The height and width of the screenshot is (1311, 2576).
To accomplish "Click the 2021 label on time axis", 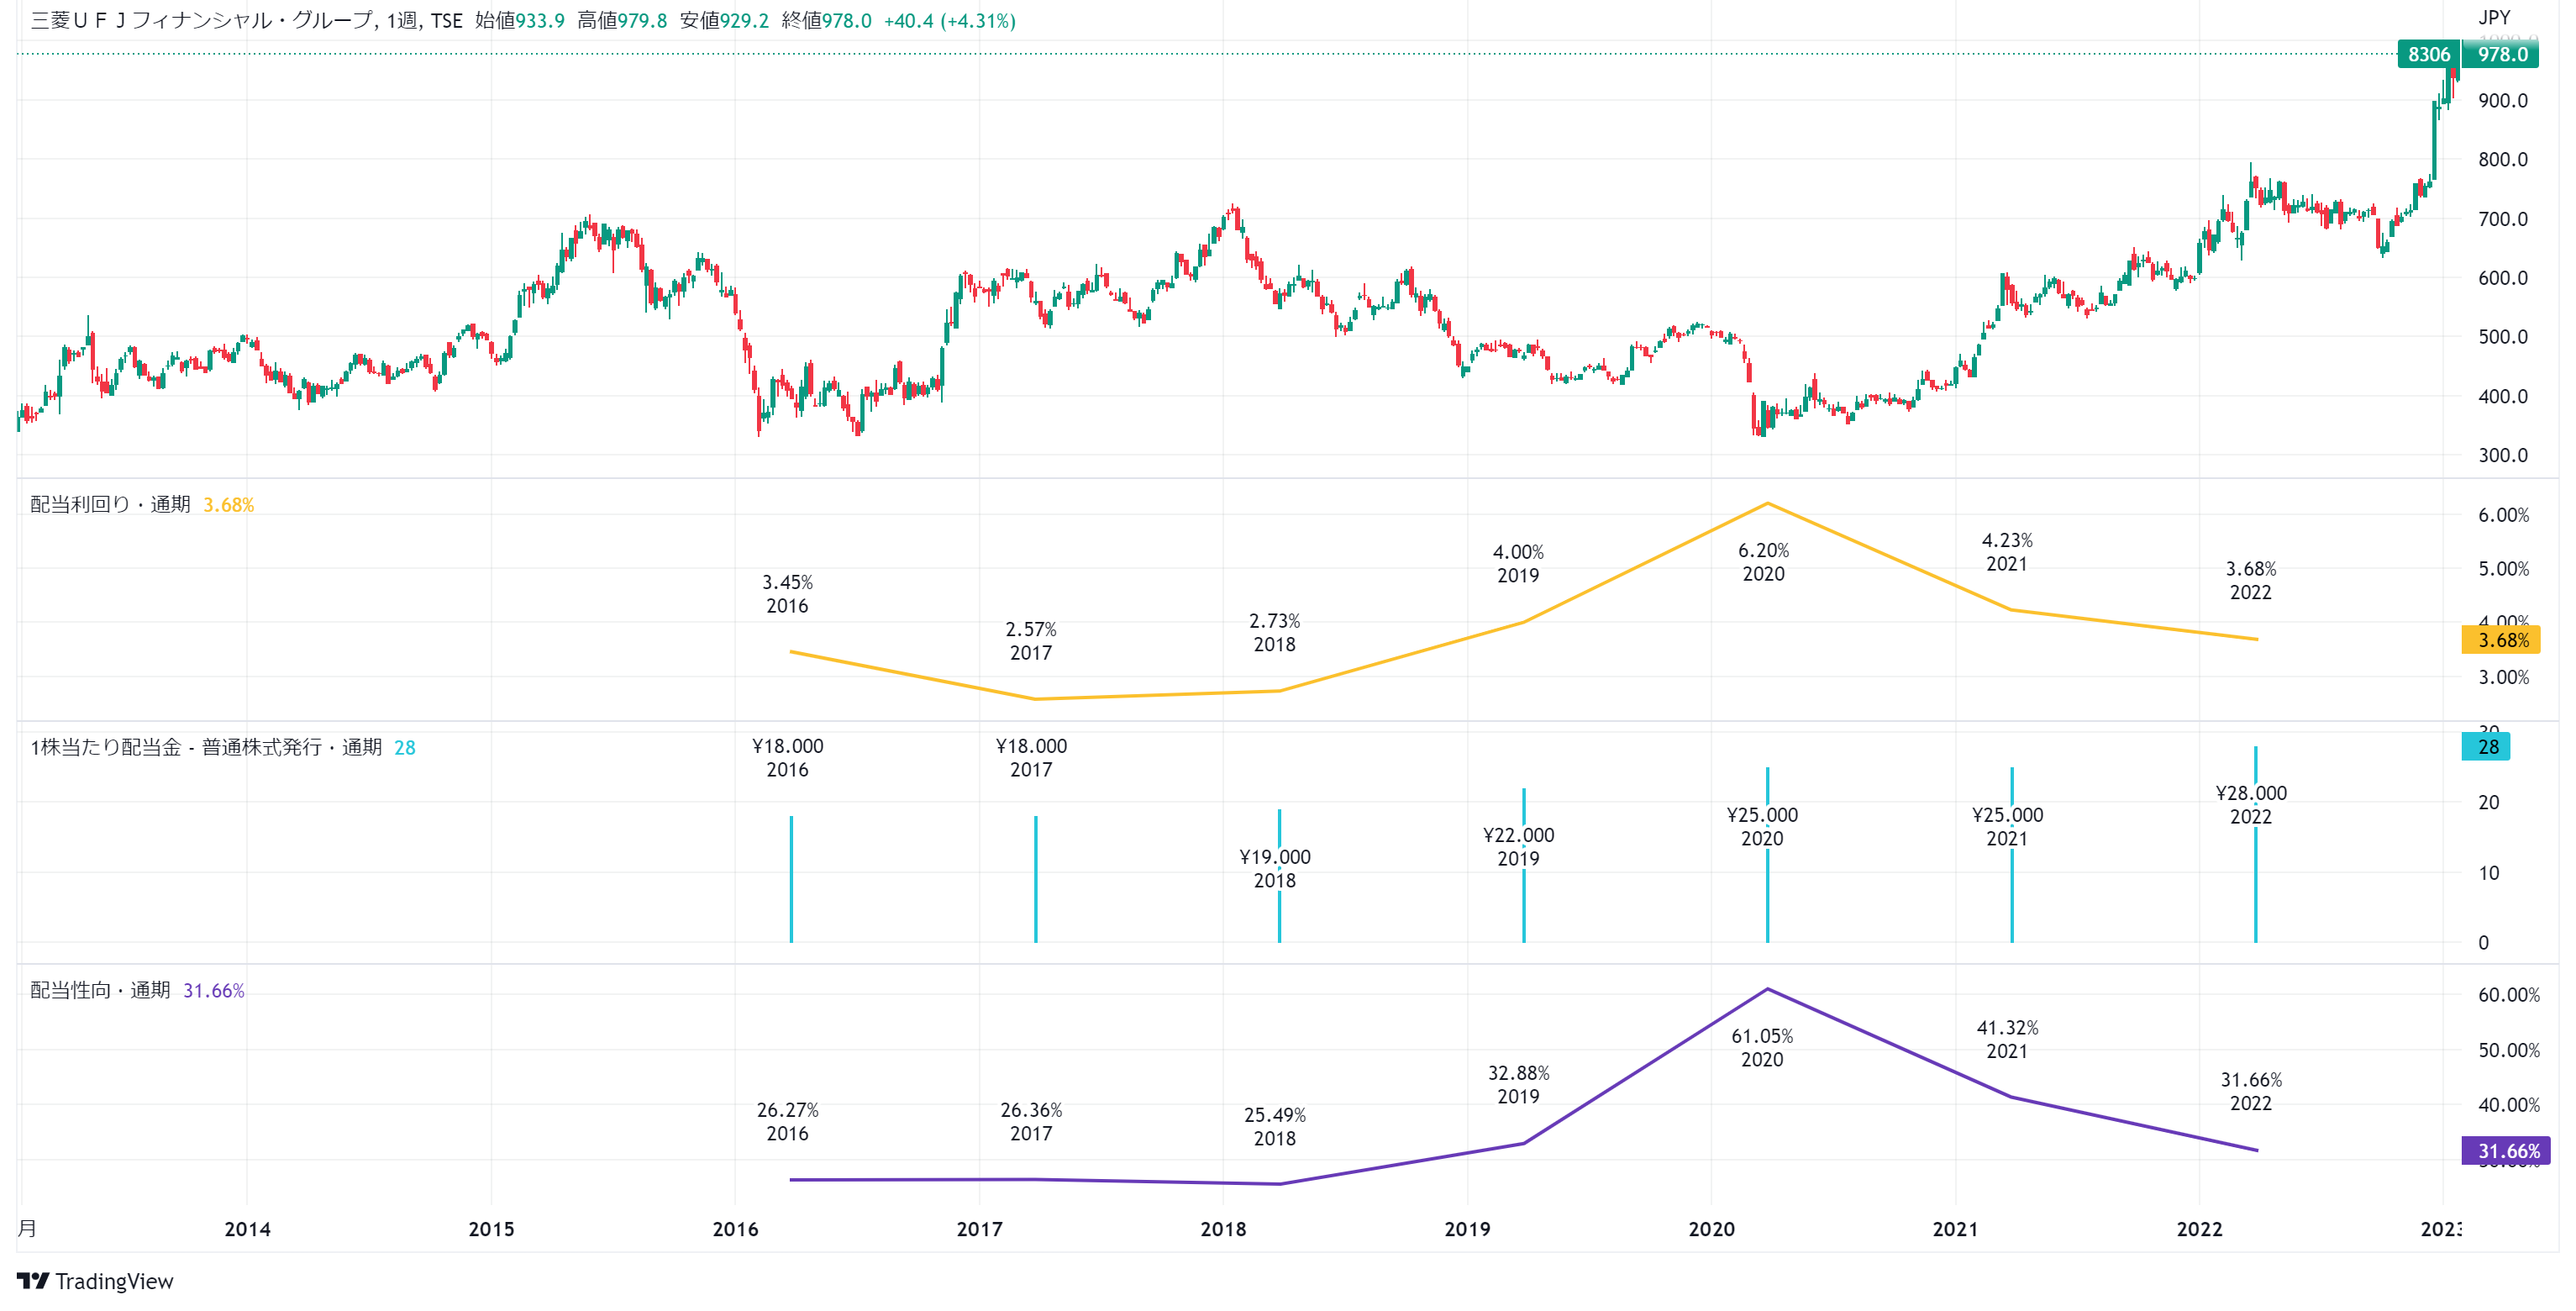I will pyautogui.click(x=1955, y=1229).
